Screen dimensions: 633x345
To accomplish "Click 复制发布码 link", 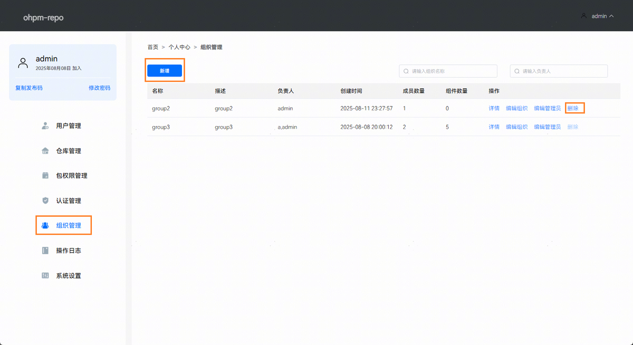I will pos(29,88).
